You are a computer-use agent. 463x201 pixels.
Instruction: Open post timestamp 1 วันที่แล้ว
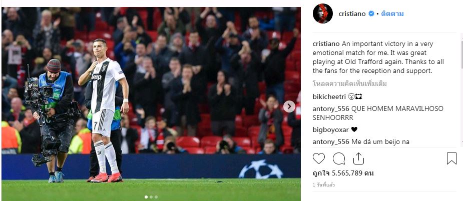coord(324,185)
